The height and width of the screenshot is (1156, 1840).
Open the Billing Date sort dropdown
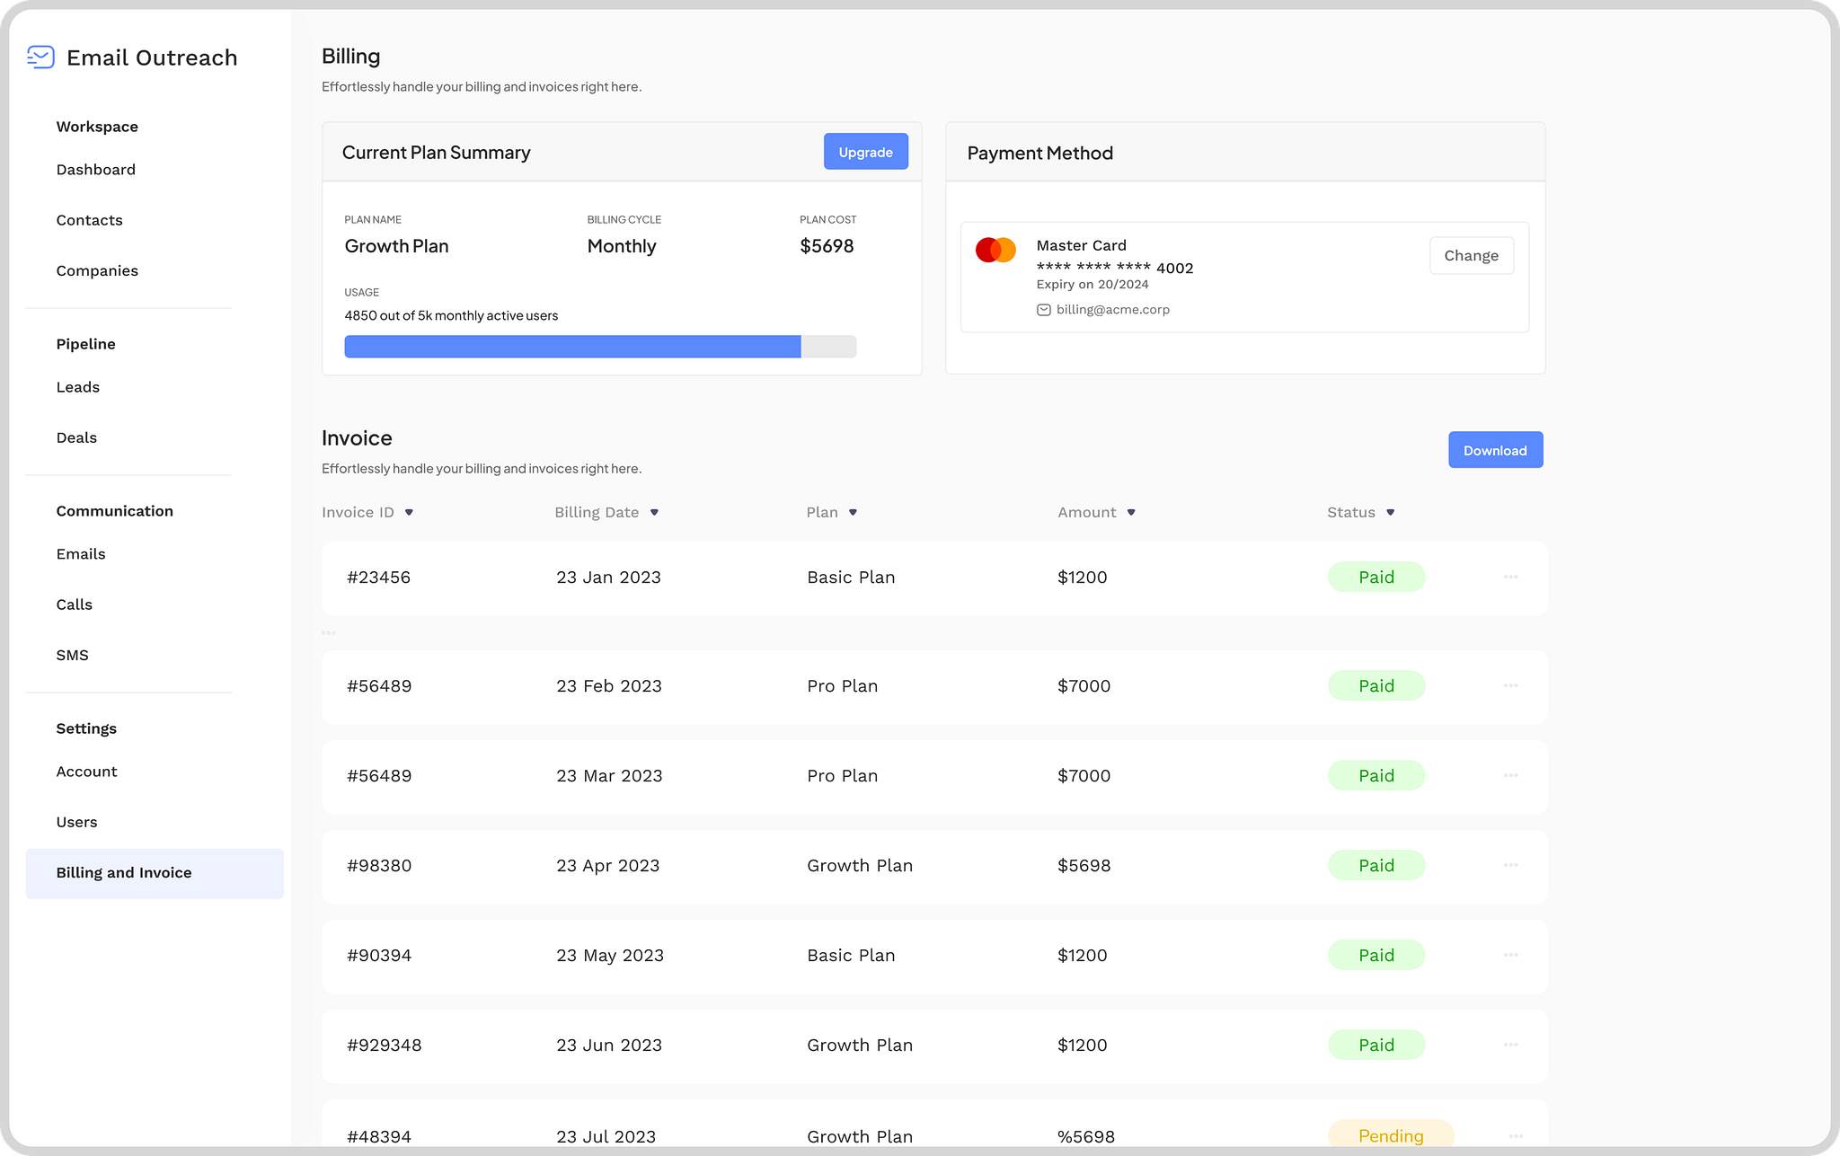[656, 512]
